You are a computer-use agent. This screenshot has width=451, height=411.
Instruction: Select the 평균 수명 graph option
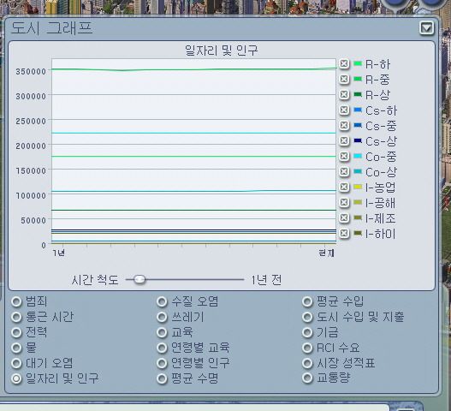[x=162, y=378]
